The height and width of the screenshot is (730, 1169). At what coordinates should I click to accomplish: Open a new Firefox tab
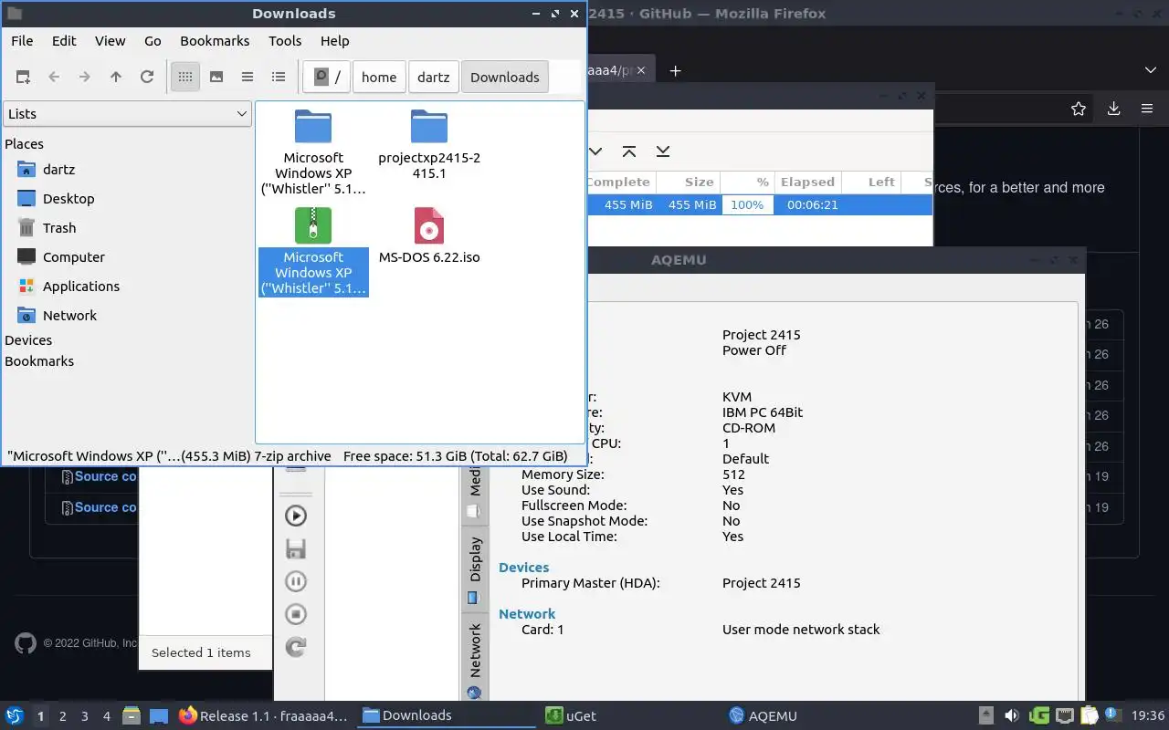[x=675, y=71]
